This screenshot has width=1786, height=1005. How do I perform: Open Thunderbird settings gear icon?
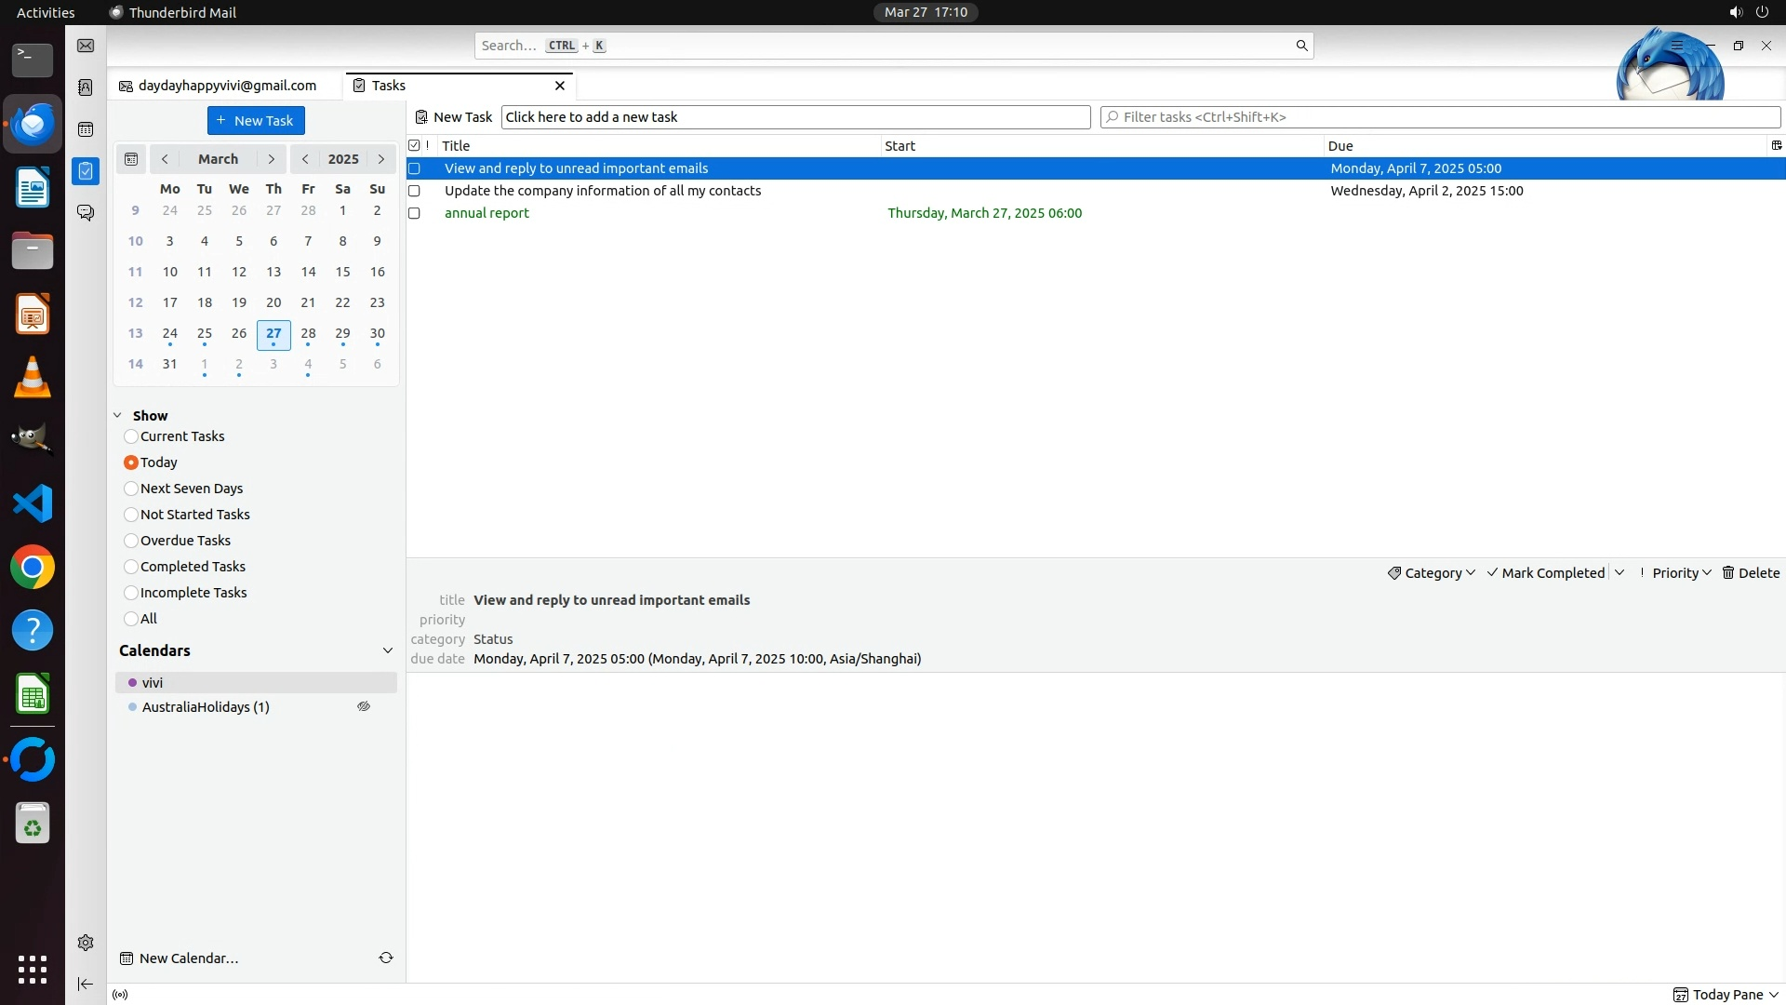pos(86,943)
